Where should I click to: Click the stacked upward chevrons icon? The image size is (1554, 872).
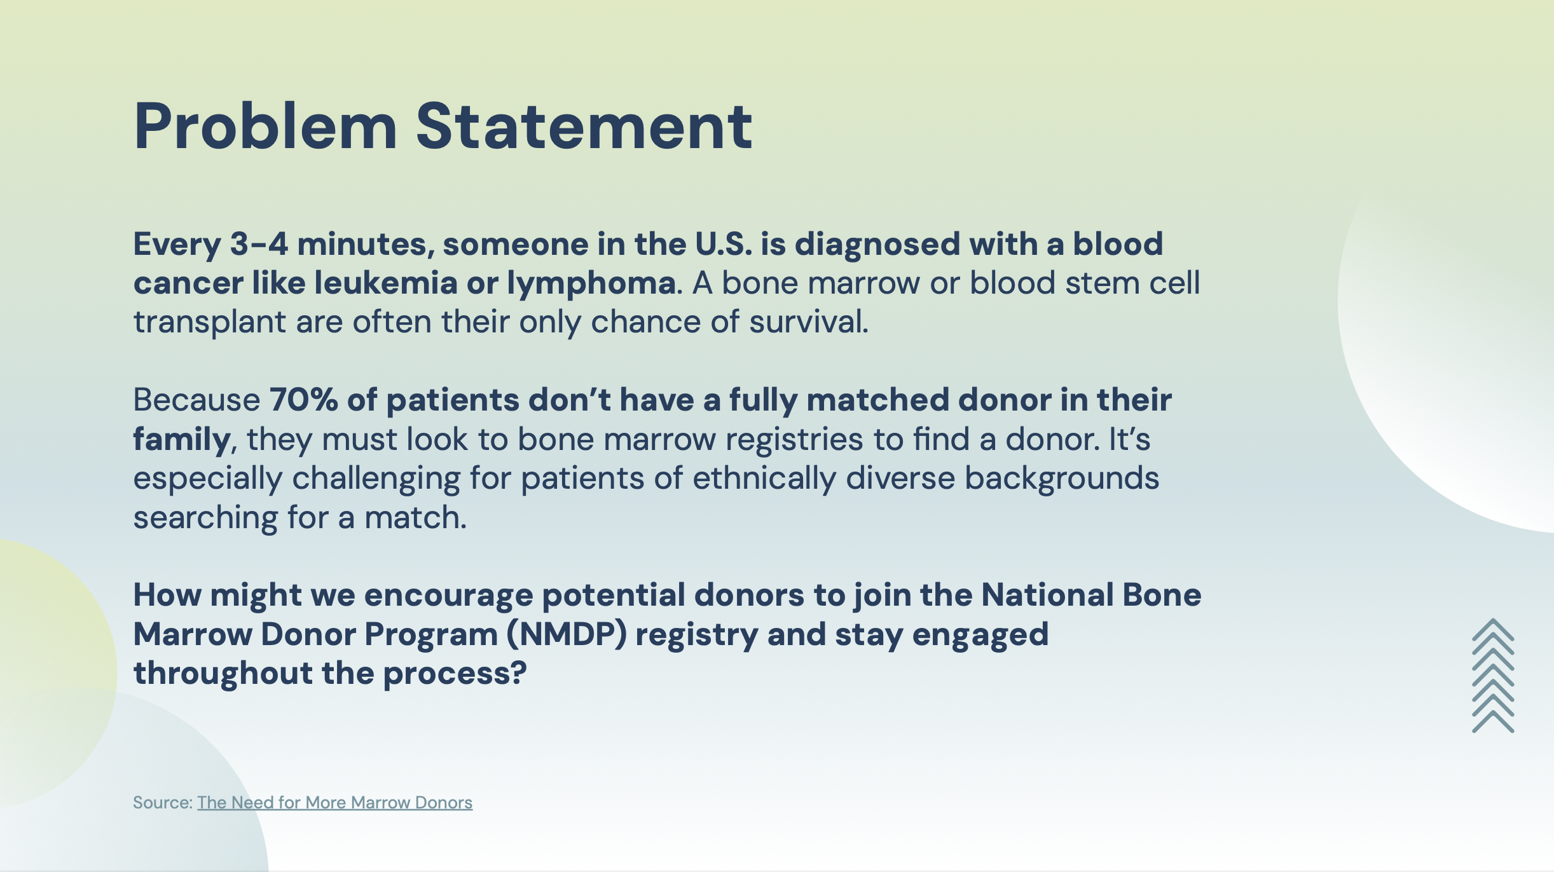click(1493, 676)
